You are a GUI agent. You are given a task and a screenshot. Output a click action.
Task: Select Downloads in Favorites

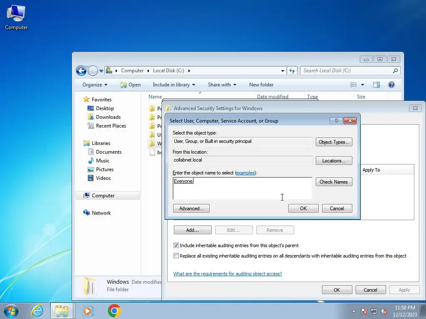click(108, 117)
